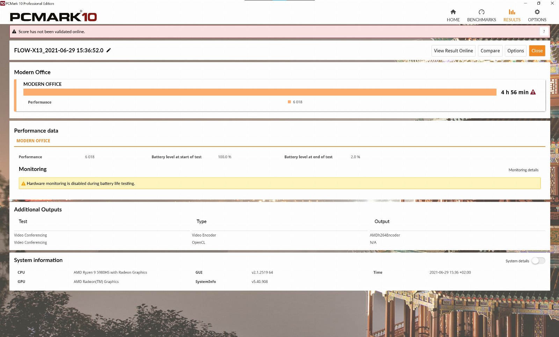Viewport: 559px width, 337px height.
Task: Click the score not validated warning icon
Action: (14, 31)
